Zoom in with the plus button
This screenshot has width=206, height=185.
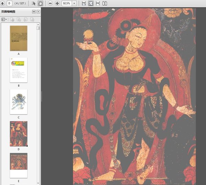pyautogui.click(x=57, y=3)
